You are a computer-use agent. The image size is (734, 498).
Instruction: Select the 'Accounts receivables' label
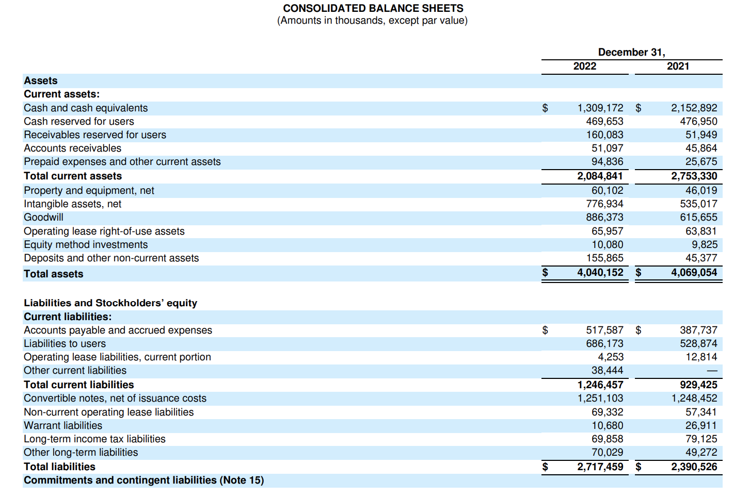73,148
